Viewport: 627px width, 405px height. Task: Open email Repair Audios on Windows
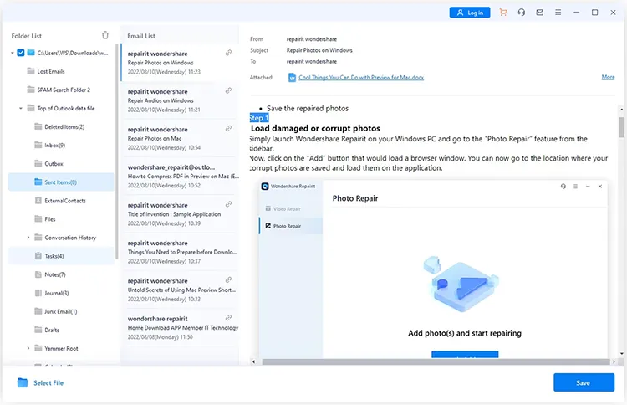point(181,100)
